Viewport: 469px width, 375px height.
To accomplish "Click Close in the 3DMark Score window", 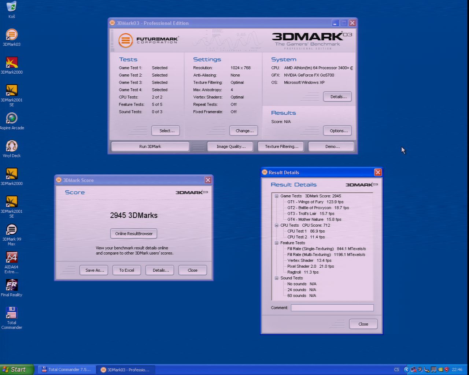I will tap(192, 270).
